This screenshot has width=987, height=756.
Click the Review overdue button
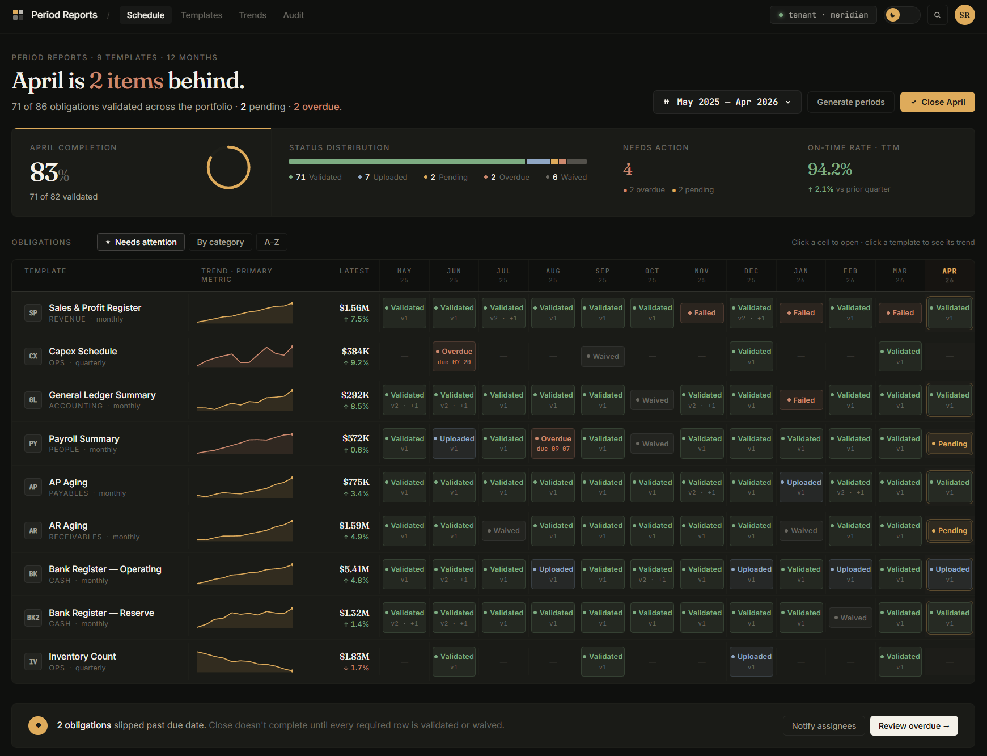coord(913,726)
